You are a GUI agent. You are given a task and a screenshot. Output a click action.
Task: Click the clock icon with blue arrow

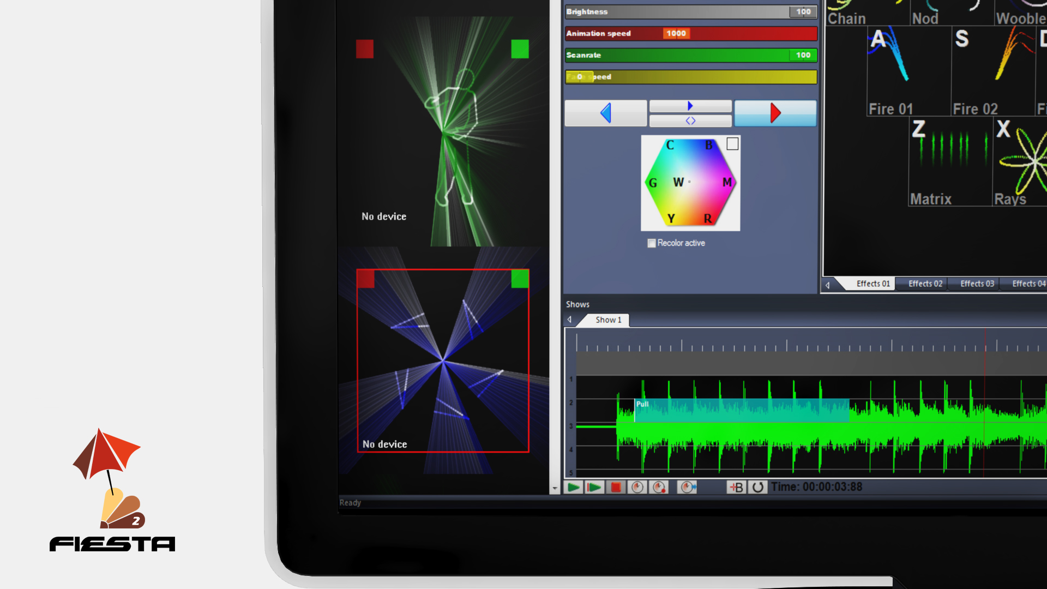click(x=687, y=487)
